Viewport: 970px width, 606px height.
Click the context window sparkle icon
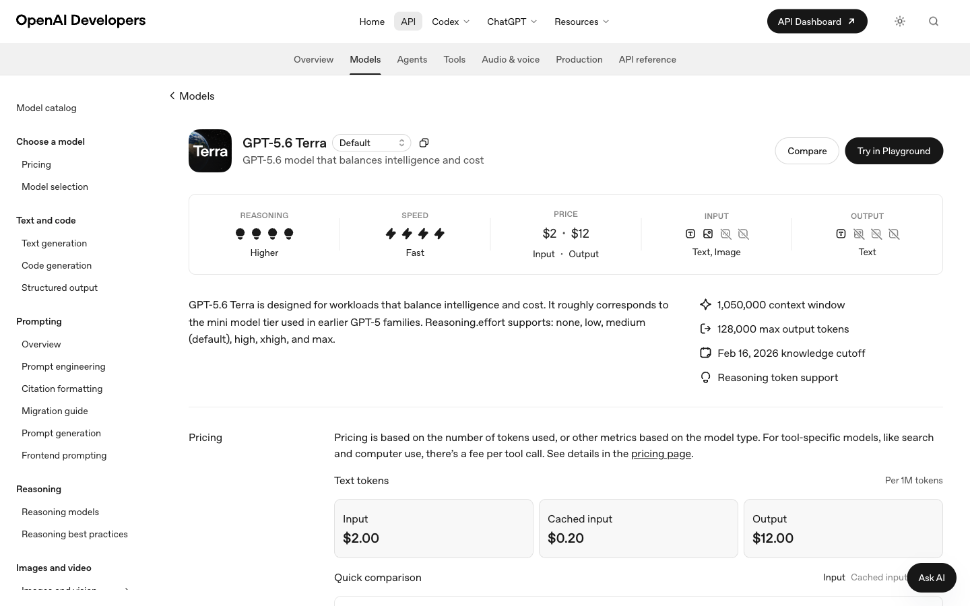[705, 304]
